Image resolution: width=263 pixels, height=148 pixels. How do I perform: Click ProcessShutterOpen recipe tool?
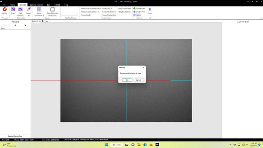pyautogui.click(x=109, y=12)
